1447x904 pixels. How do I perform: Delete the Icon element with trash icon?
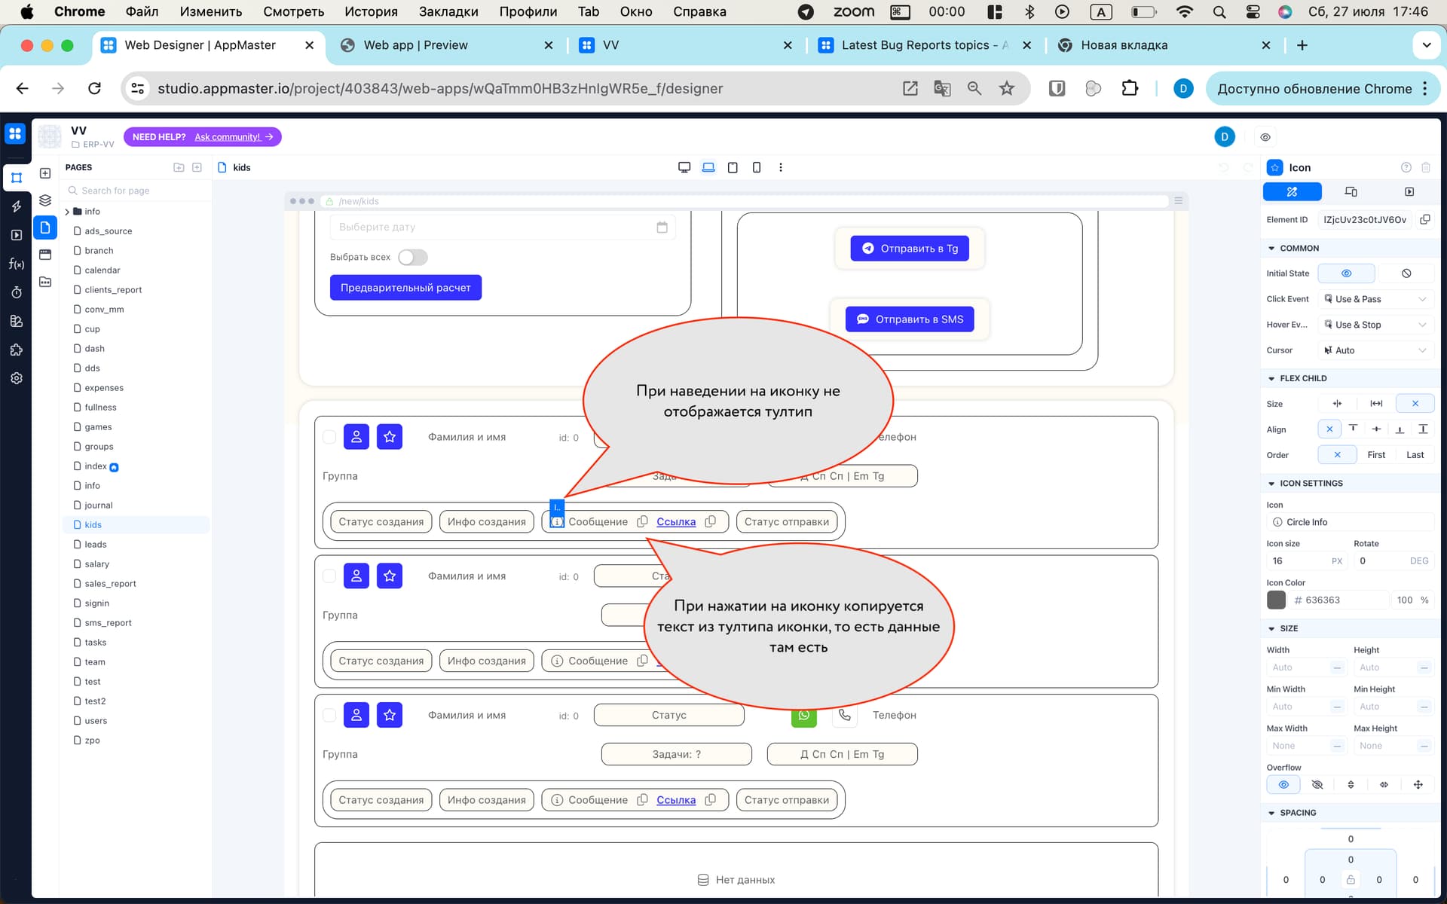(x=1426, y=167)
